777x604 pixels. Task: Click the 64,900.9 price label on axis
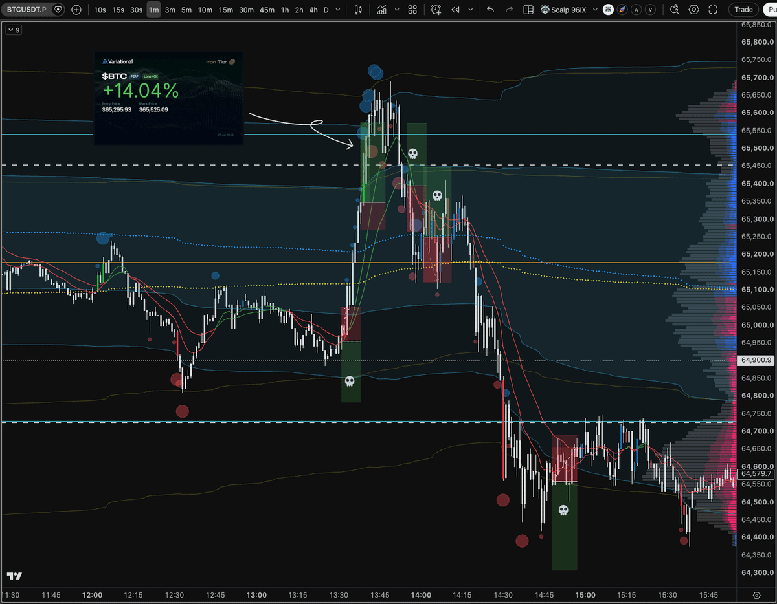point(756,360)
